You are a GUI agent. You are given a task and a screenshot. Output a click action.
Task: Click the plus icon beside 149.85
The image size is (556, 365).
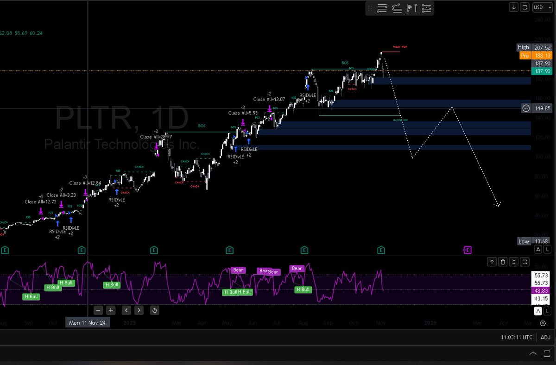tap(526, 108)
